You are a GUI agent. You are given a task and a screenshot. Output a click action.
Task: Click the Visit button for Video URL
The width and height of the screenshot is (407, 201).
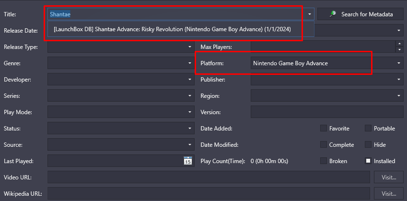[x=389, y=177]
